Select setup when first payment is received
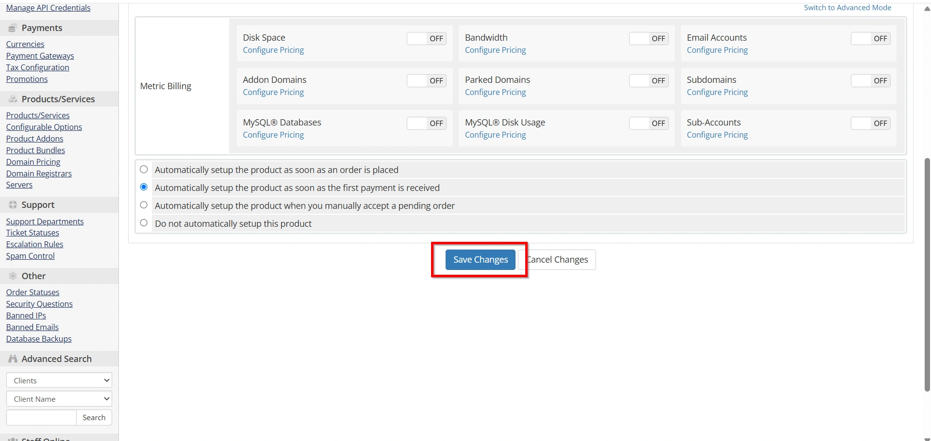The image size is (931, 441). click(144, 187)
